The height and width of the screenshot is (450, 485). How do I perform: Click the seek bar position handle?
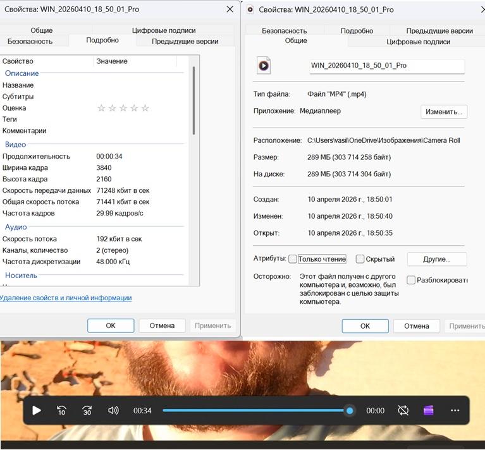(350, 410)
